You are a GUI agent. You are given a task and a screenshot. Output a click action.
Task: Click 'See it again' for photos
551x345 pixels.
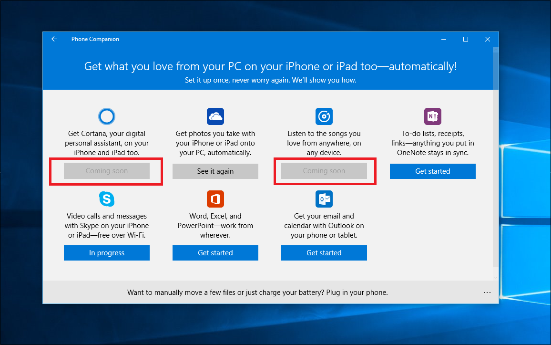pos(215,171)
